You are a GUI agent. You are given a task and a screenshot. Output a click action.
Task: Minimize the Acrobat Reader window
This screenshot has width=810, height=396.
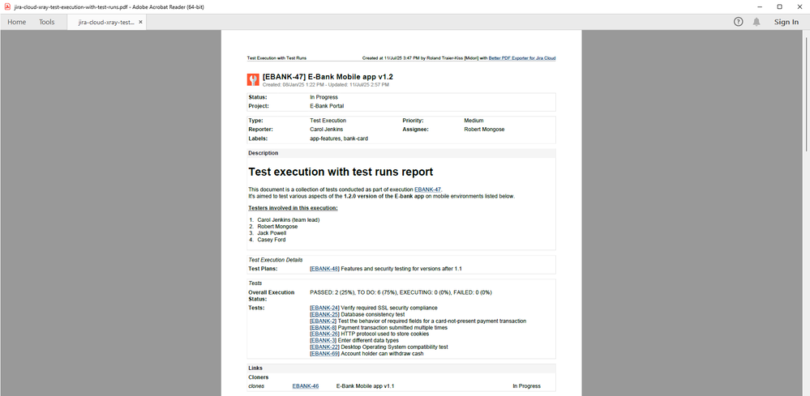coord(760,6)
